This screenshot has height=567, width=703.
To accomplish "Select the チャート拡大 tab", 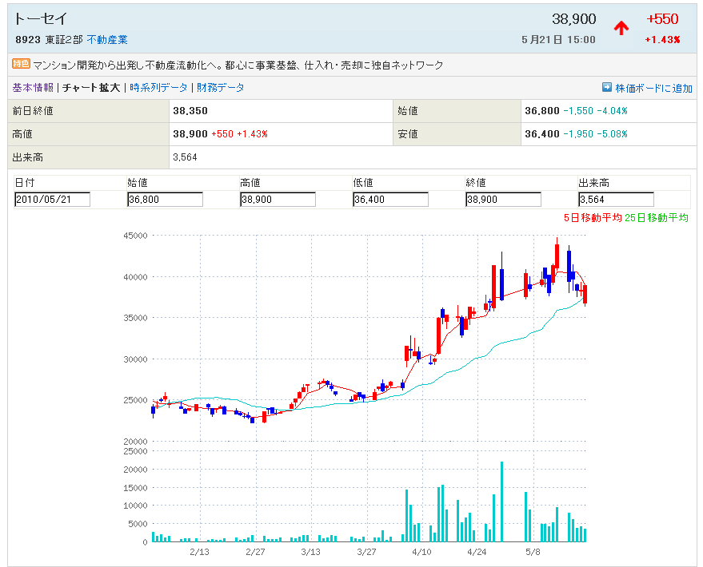I will pyautogui.click(x=91, y=88).
